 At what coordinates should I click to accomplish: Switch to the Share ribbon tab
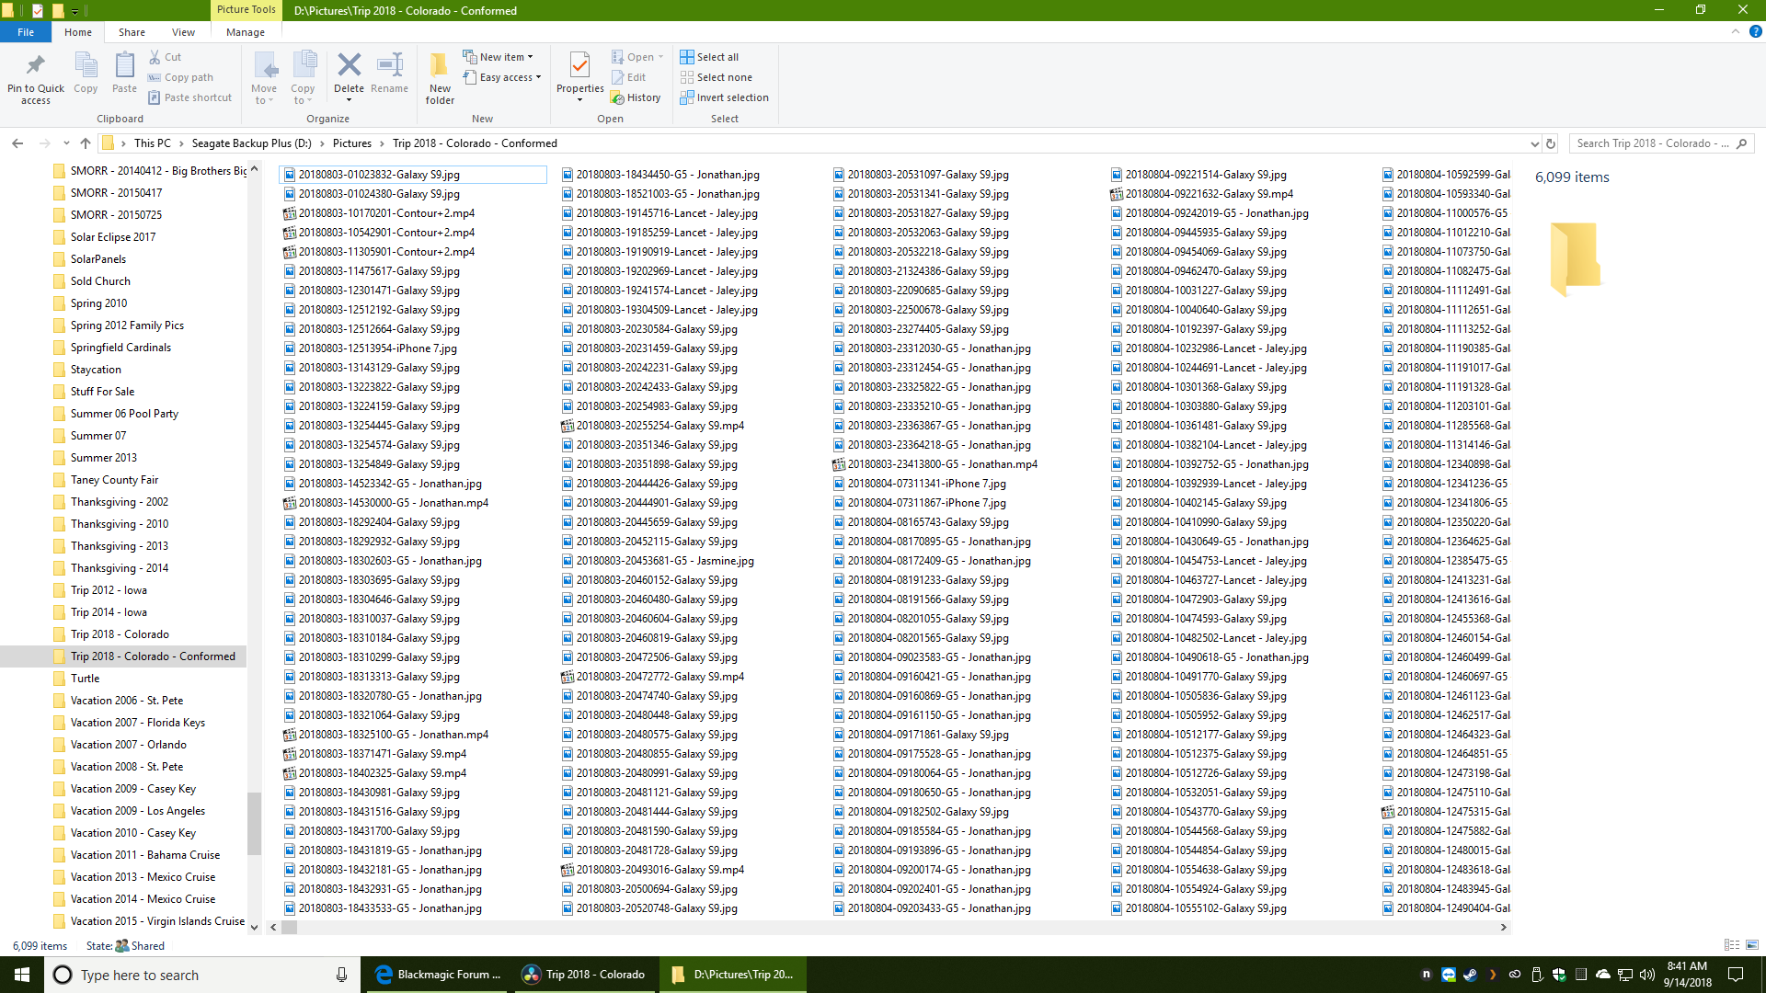[132, 32]
